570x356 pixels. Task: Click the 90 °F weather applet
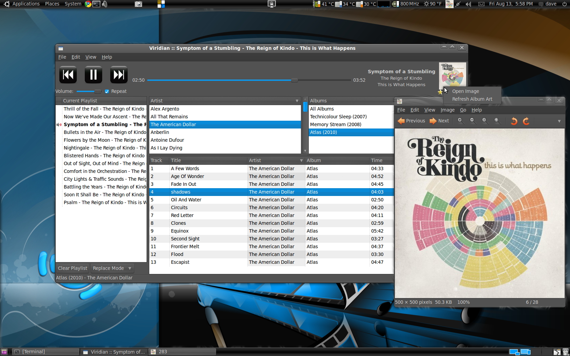433,4
